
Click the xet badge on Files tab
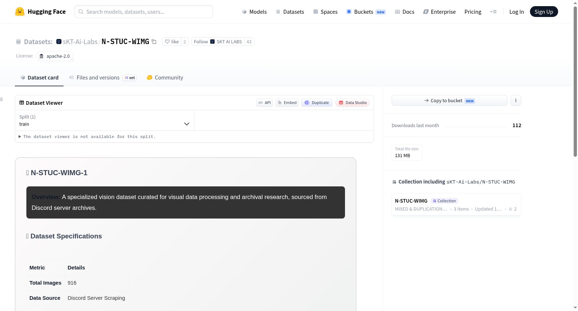(130, 78)
